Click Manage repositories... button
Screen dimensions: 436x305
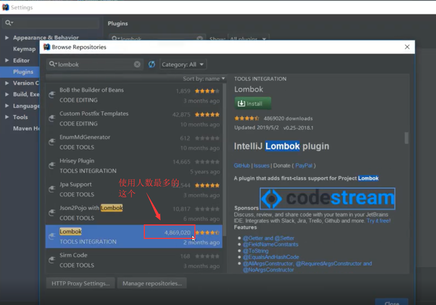tap(152, 283)
